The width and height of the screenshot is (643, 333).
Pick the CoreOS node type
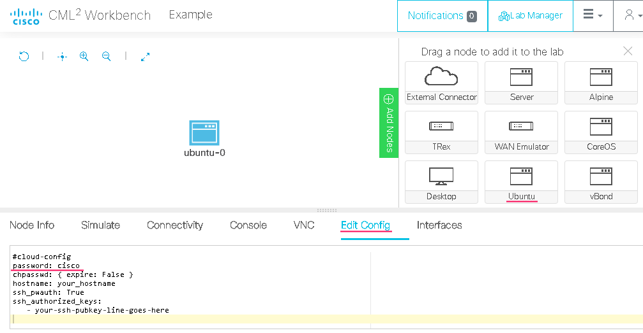pyautogui.click(x=601, y=132)
